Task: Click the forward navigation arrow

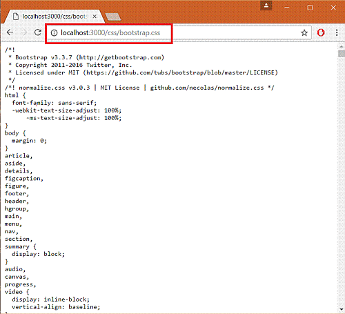Action: tap(23, 32)
